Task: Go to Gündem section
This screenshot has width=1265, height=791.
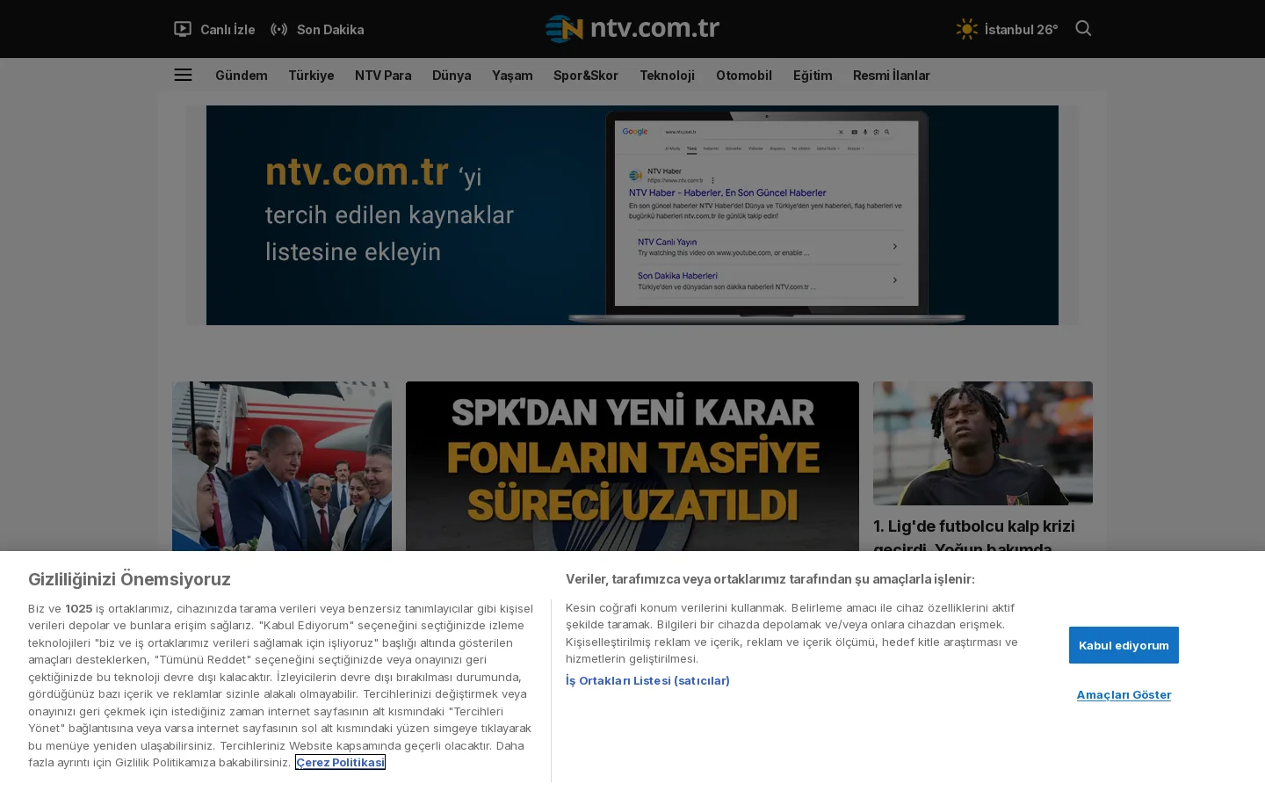Action: coord(242,76)
